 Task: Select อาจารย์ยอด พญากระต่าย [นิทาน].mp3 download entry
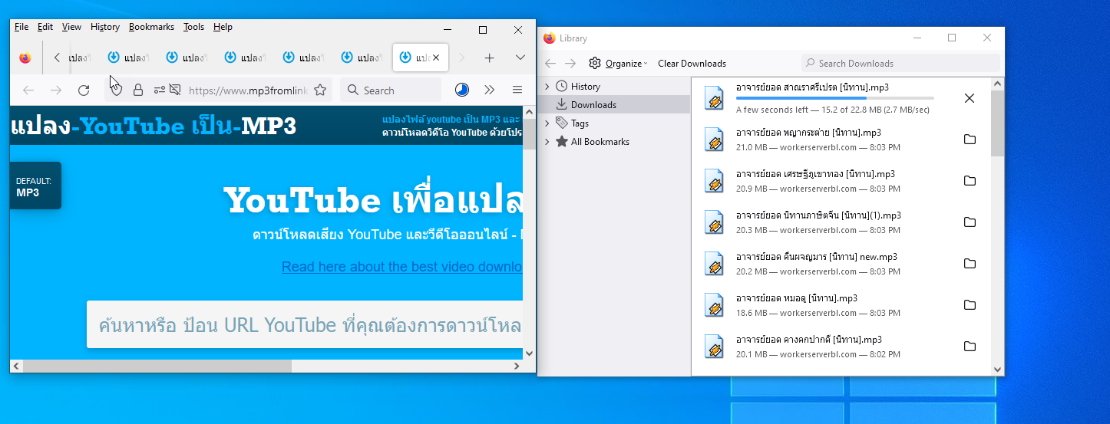[x=841, y=140]
